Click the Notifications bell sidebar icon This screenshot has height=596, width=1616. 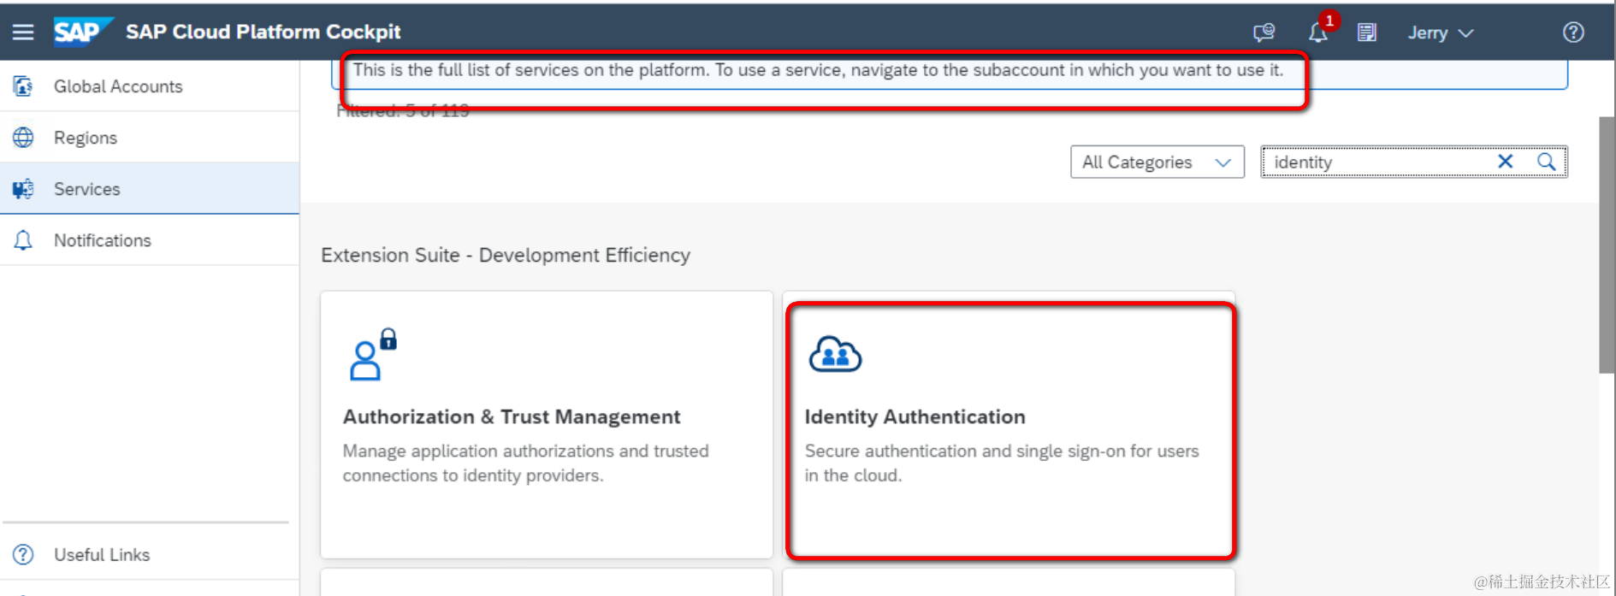coord(23,240)
